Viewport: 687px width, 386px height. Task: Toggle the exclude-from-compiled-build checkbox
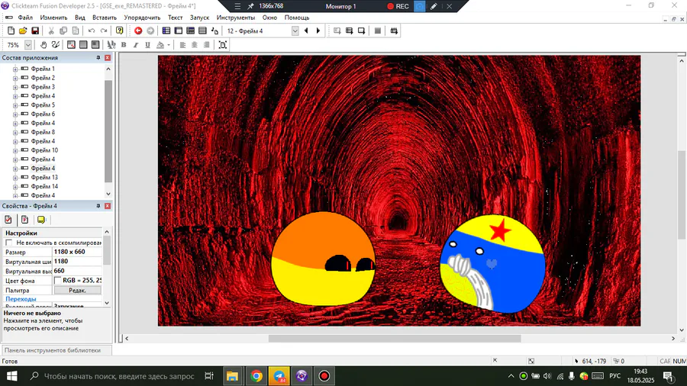(x=8, y=243)
